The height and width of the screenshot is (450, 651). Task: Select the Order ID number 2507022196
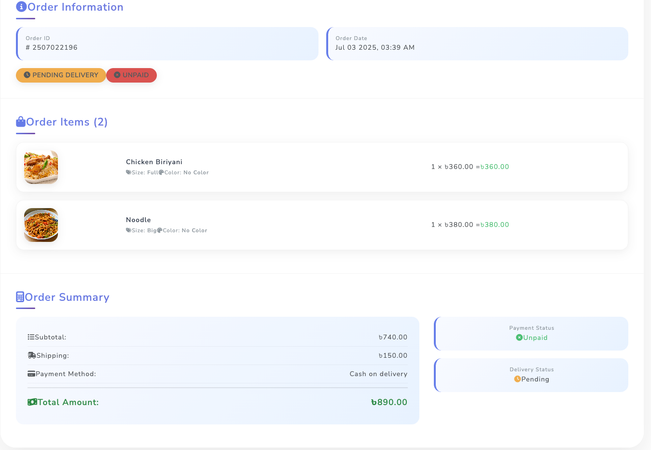[55, 47]
